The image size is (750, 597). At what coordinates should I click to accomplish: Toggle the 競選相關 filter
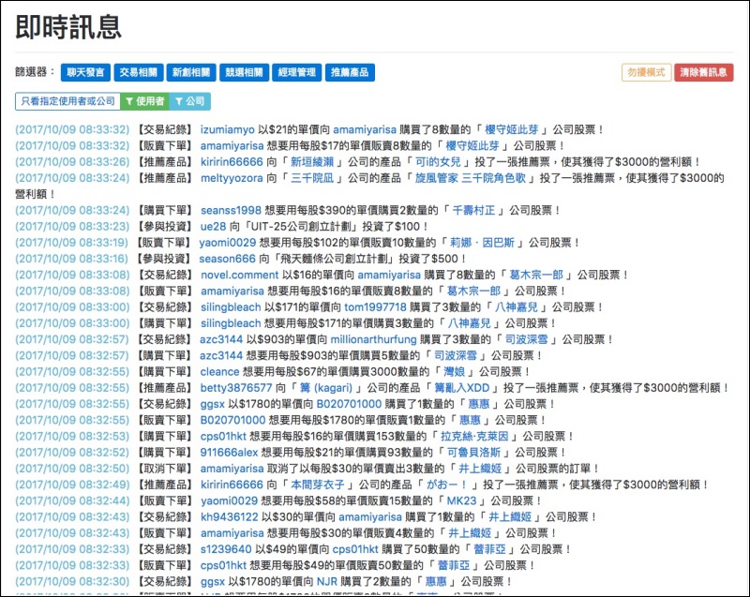(244, 72)
